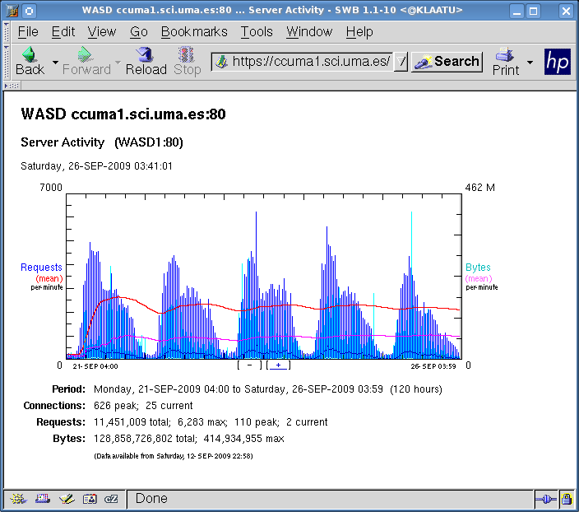Screen dimensions: 579x512
Task: Click the '21-SEP 04:00' axis label
Action: pos(95,366)
